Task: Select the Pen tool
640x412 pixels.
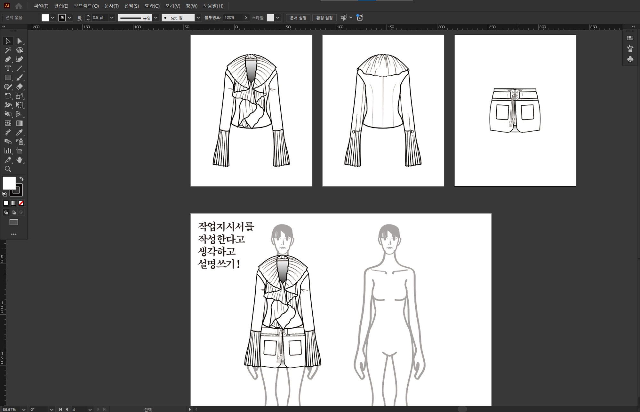Action: (x=8, y=59)
